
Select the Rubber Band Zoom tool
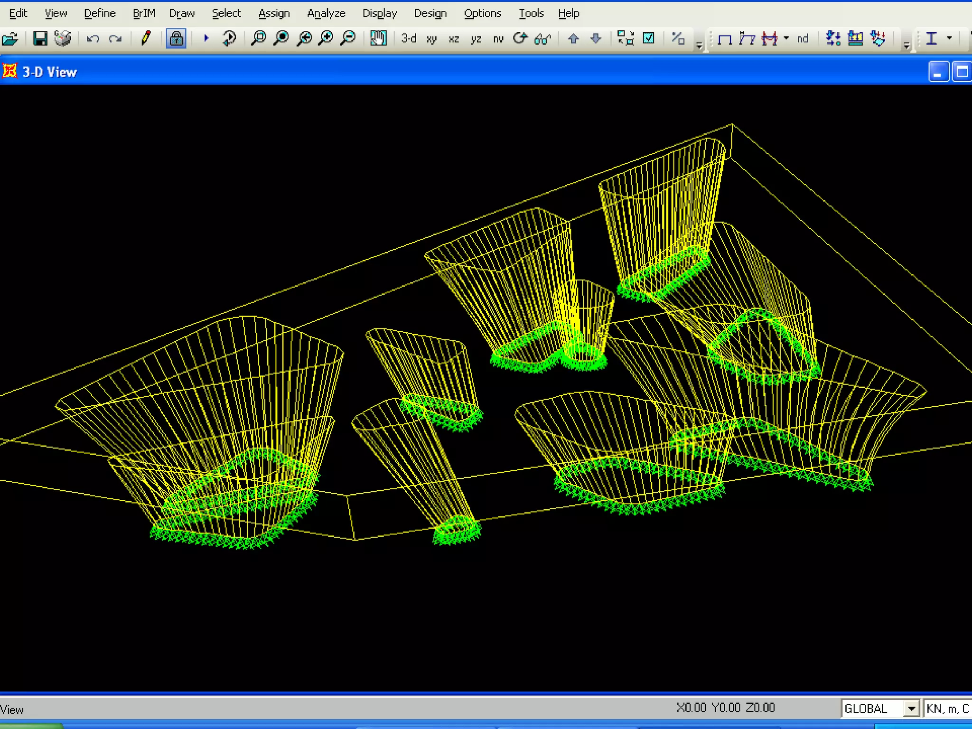coord(259,38)
